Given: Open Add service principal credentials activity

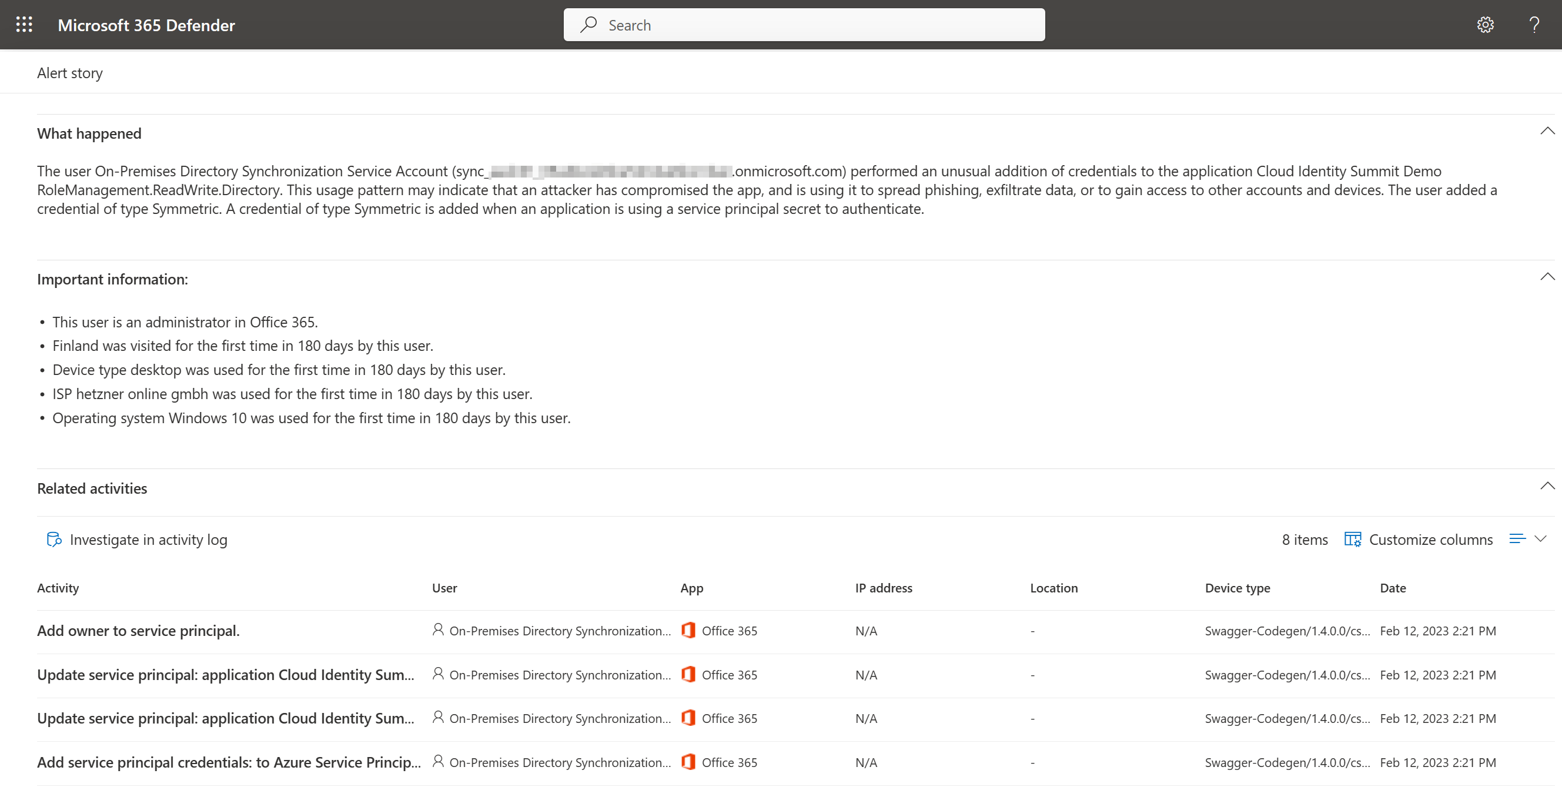Looking at the screenshot, I should click(x=229, y=763).
